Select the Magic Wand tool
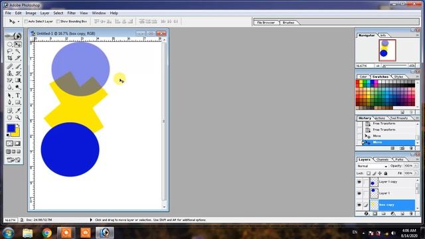The height and width of the screenshot is (239, 425). [18, 51]
